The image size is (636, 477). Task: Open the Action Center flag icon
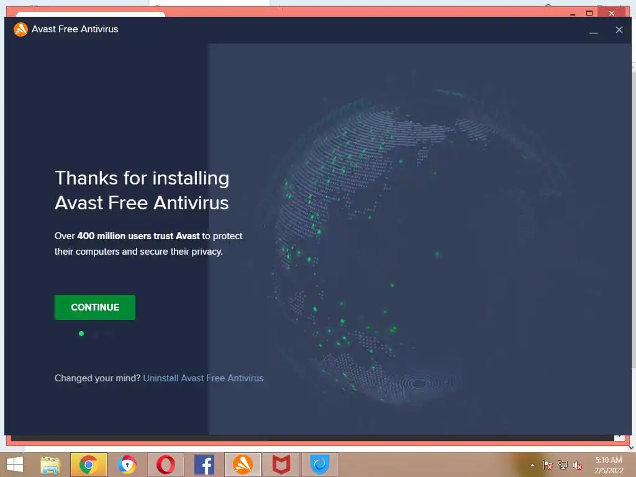click(x=548, y=465)
